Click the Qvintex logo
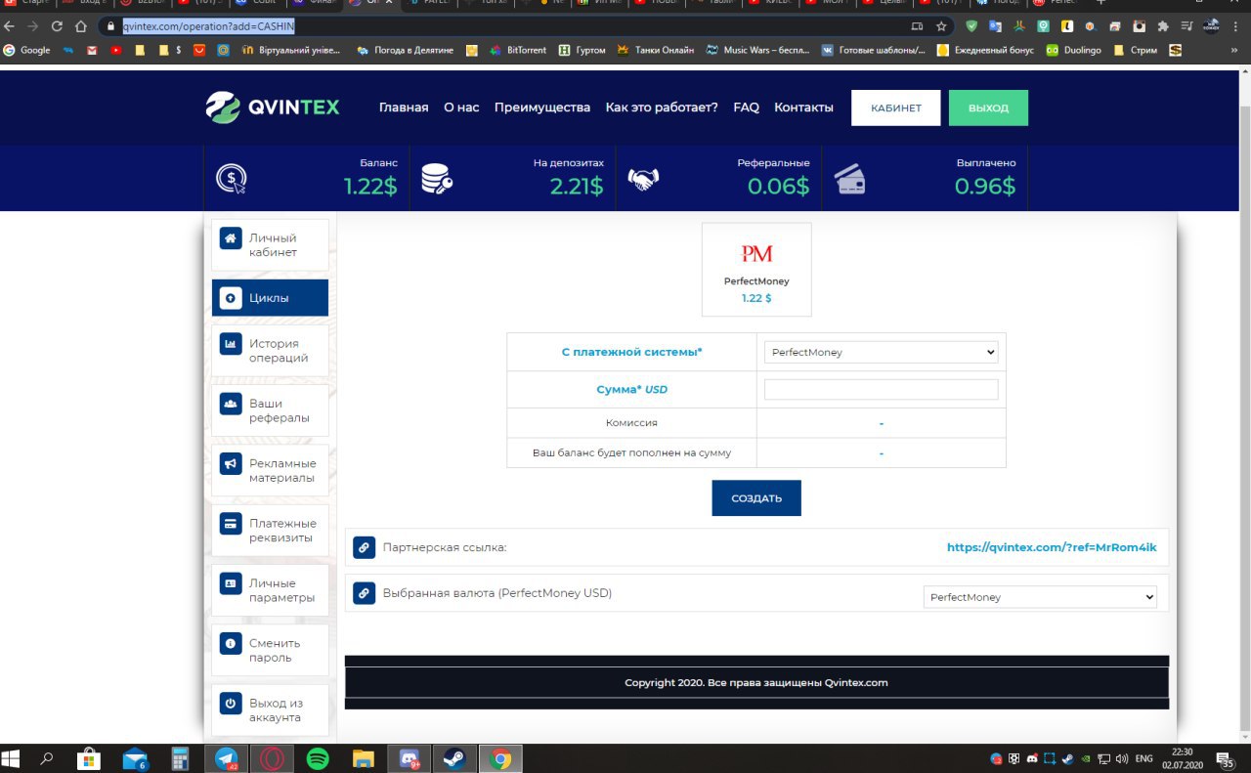Screen dimensions: 1251x773 273,107
